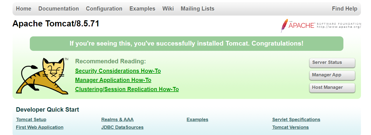
Task: Visit the Realms & AAA link
Action: [x=117, y=119]
